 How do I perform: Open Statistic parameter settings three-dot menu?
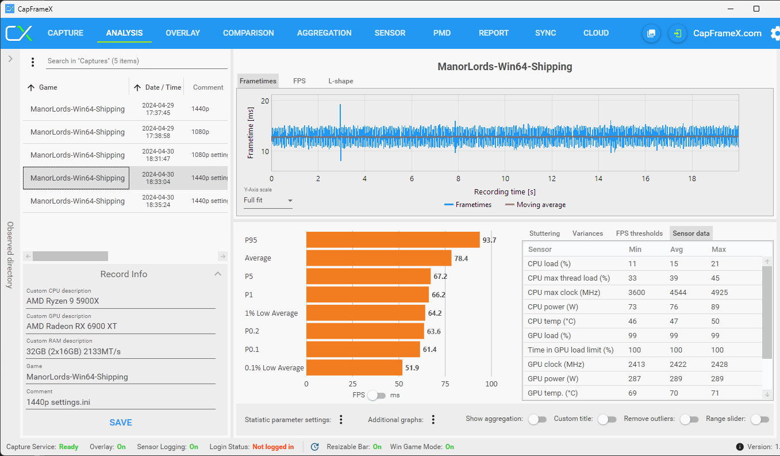pos(341,420)
